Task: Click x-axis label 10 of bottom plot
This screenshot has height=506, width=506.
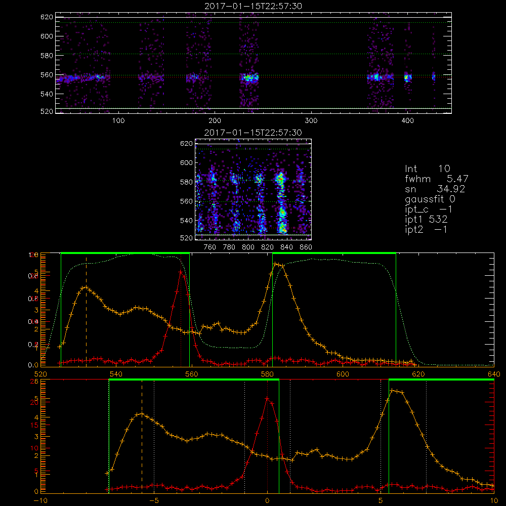Action: [494, 500]
